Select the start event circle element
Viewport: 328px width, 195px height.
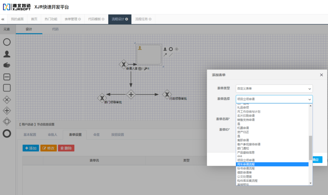click(7, 42)
